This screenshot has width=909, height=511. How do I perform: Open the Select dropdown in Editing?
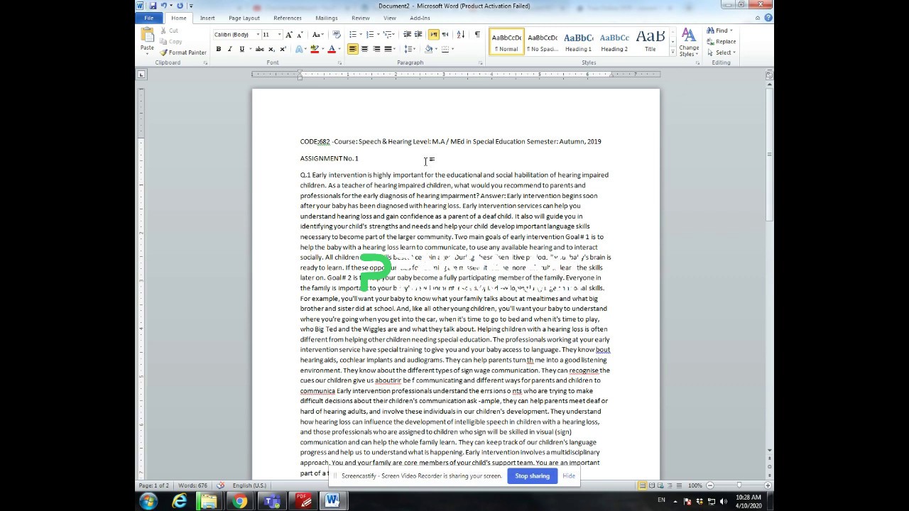pos(722,53)
